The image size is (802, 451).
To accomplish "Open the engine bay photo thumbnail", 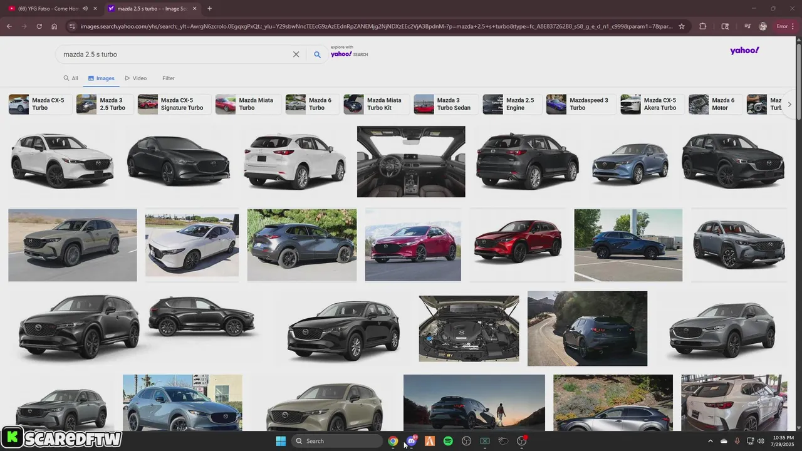I will tap(469, 329).
